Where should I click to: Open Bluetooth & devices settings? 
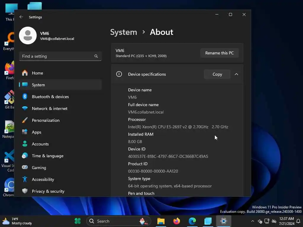click(60, 97)
